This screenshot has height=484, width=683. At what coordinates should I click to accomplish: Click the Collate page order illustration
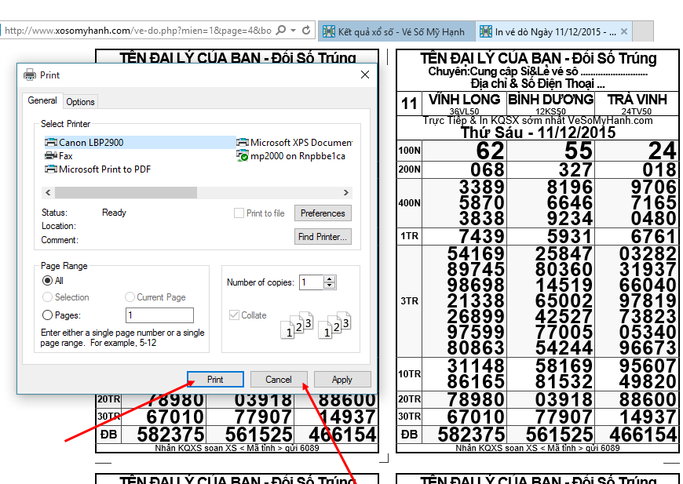point(316,325)
